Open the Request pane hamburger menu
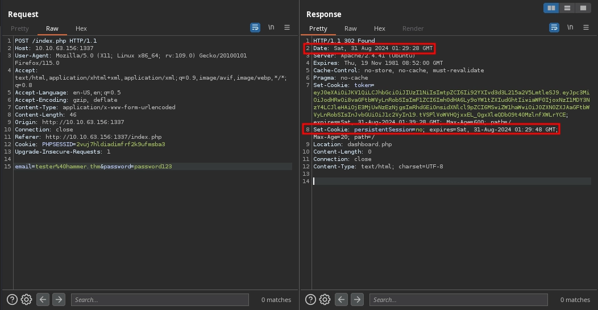Screen dimensions: 598x310 [287, 27]
